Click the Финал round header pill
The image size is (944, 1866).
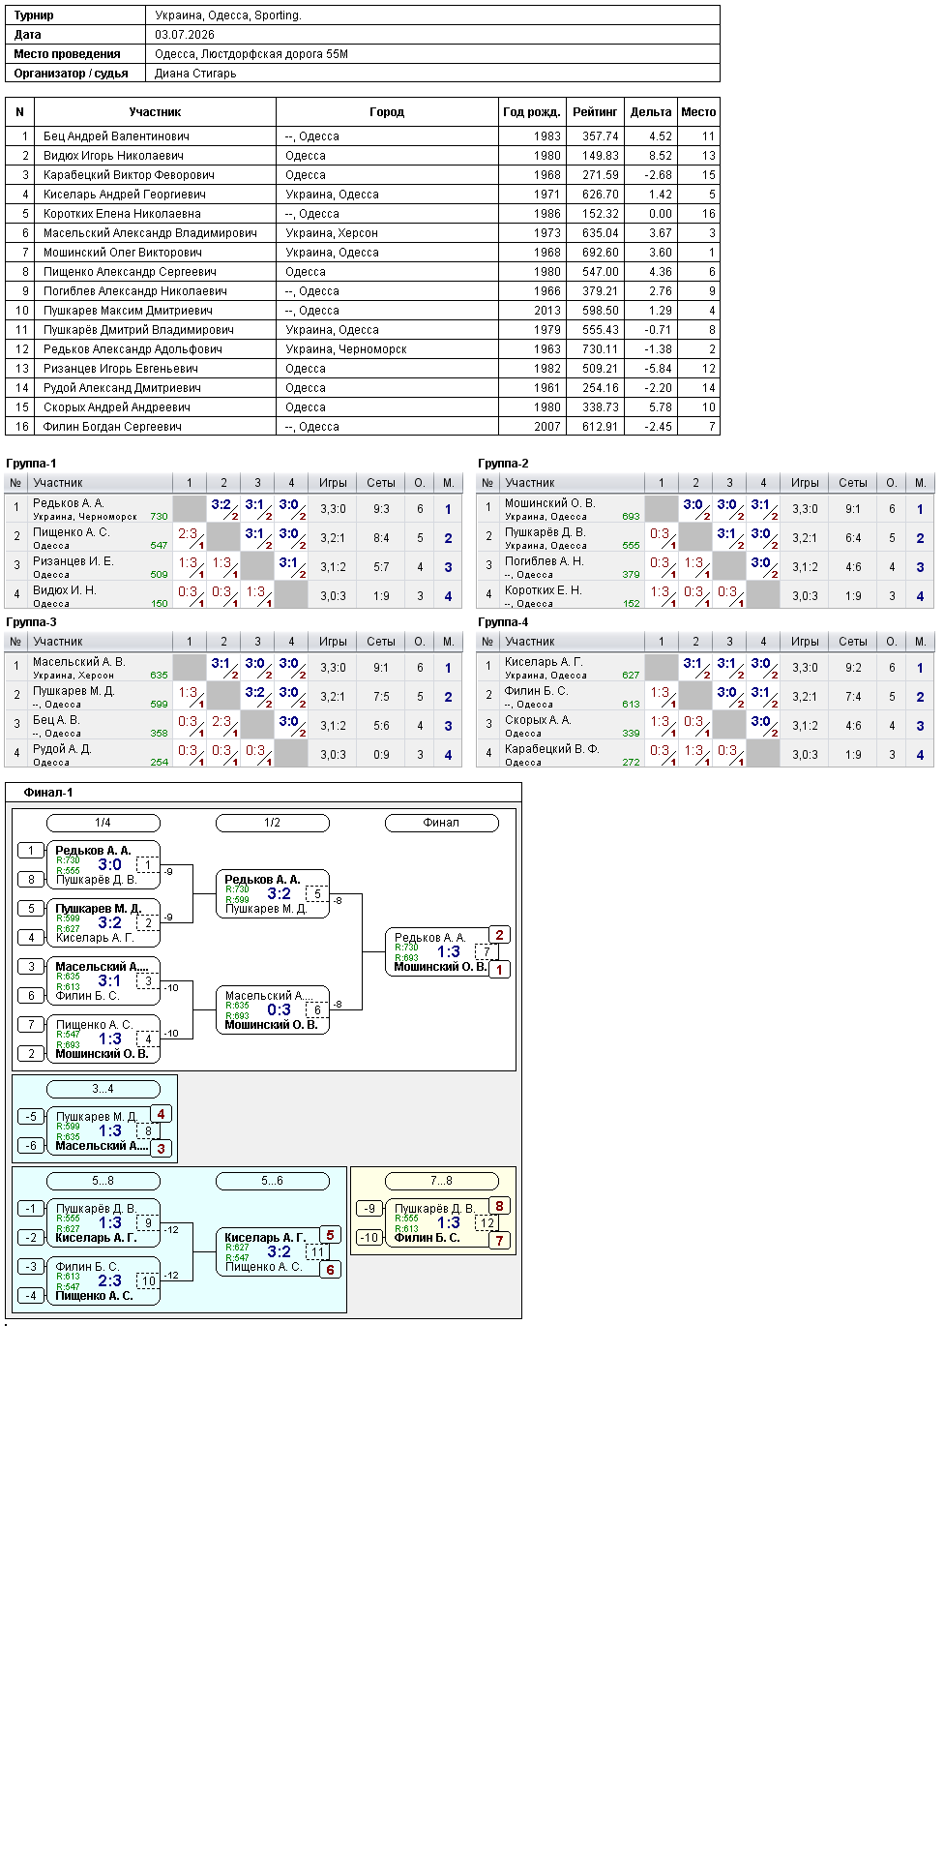(442, 823)
